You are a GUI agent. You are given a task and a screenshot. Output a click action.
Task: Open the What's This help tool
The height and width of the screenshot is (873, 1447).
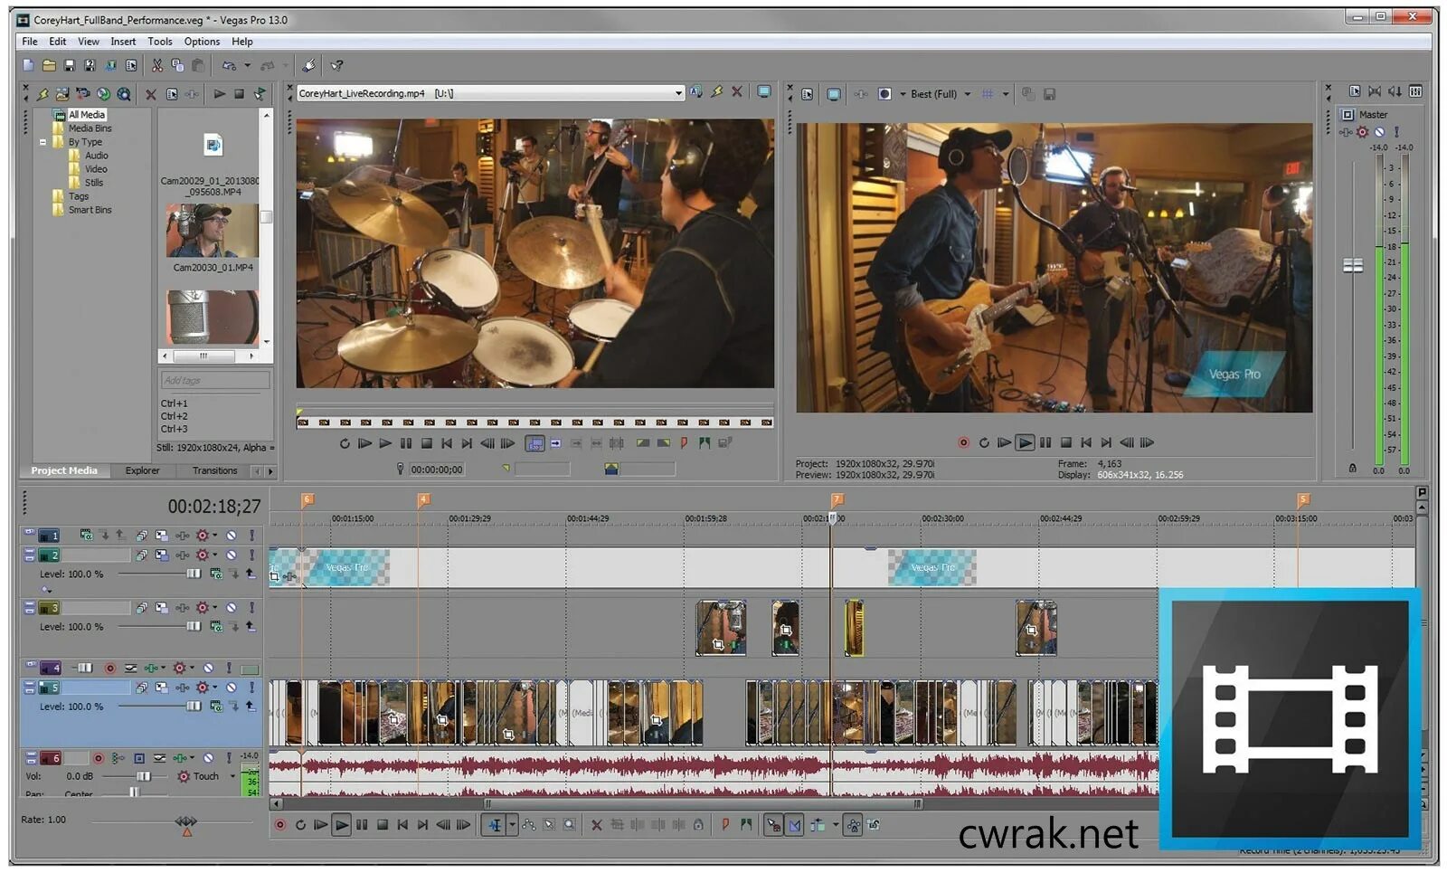[x=336, y=65]
